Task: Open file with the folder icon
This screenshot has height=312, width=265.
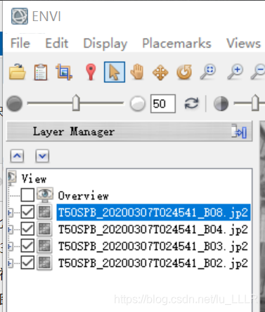Action: [18, 72]
